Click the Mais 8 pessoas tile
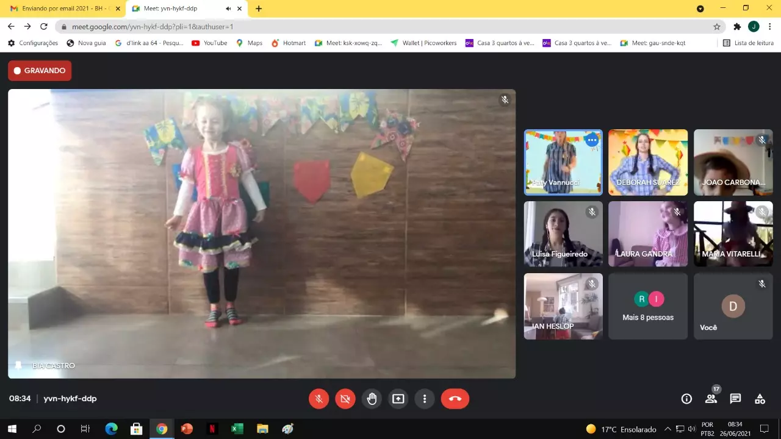The width and height of the screenshot is (781, 439). pyautogui.click(x=647, y=306)
